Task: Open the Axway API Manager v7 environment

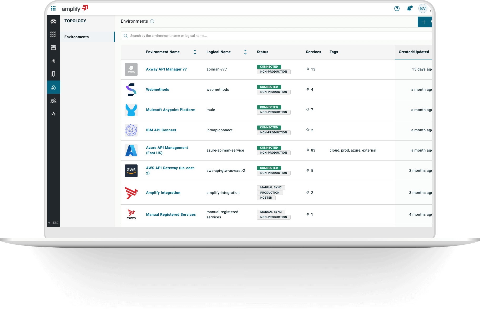Action: click(166, 69)
